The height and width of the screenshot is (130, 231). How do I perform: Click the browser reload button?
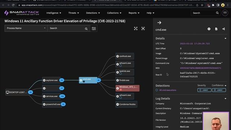click(13, 5)
